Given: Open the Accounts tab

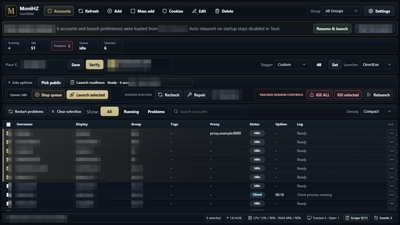Looking at the screenshot, I should tap(59, 11).
